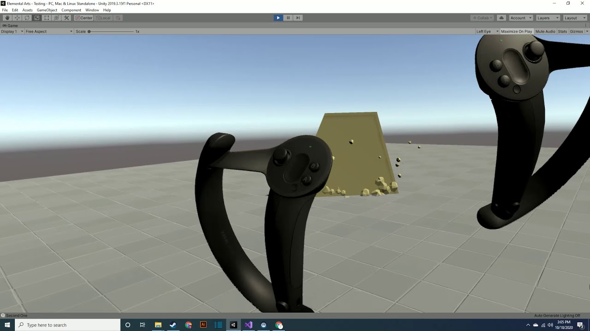The image size is (590, 331).
Task: Open the Edit menu
Action: (15, 10)
